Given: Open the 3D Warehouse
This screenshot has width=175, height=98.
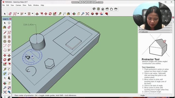Looking at the screenshot, I should [x=92, y=14].
